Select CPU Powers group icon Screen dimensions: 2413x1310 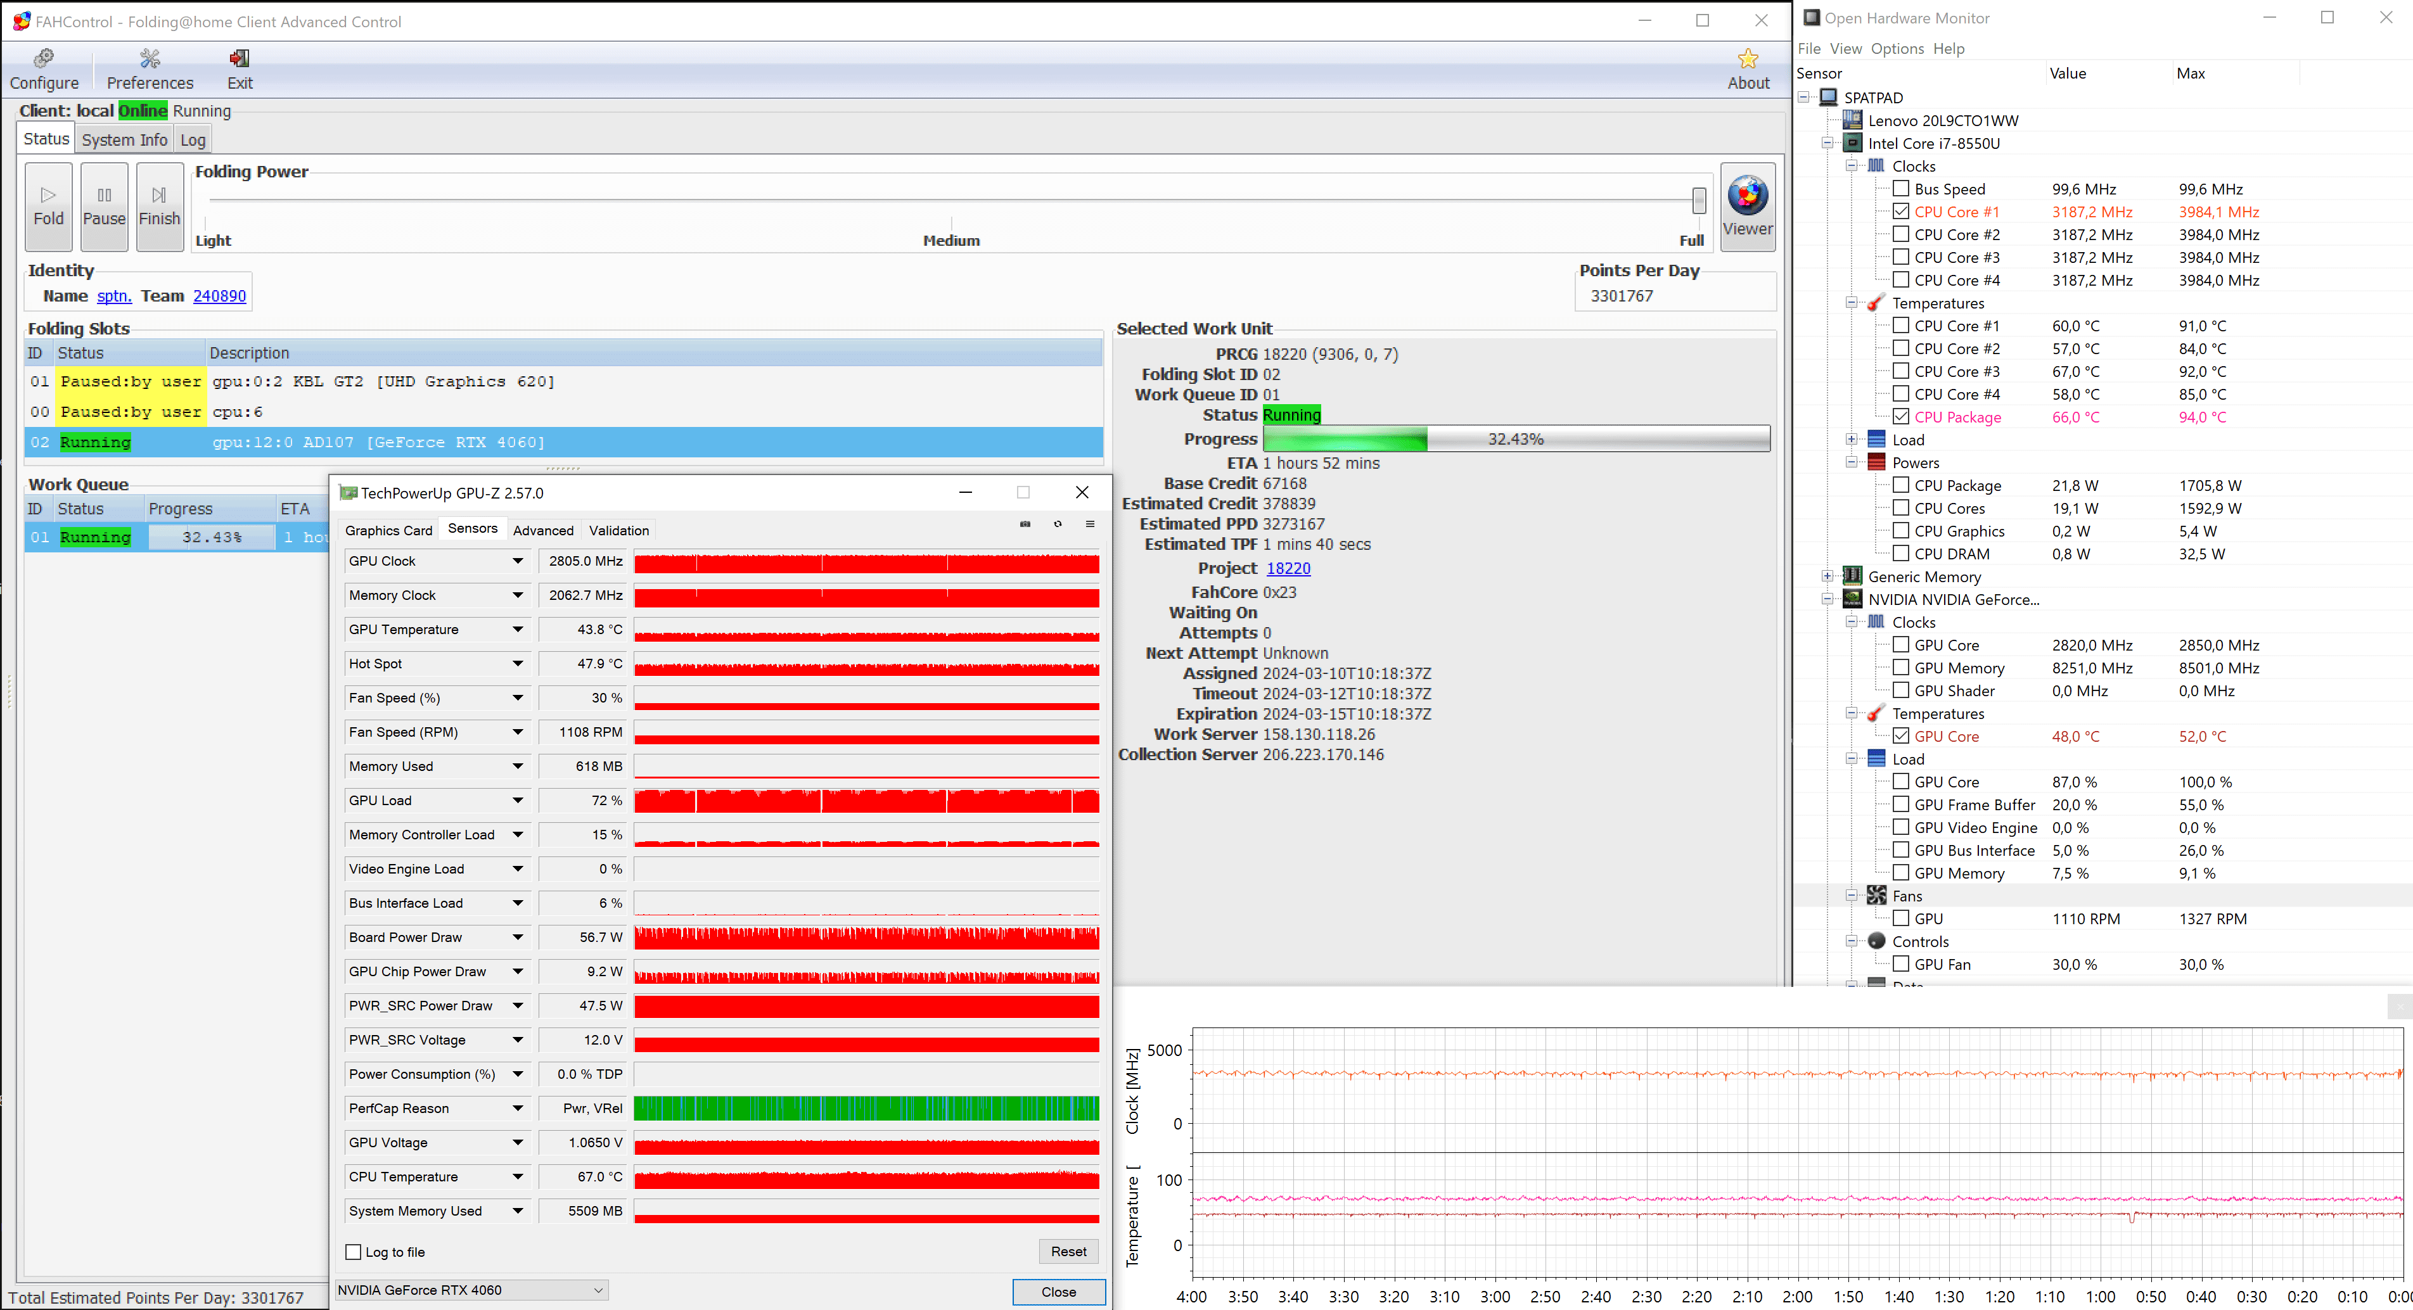pyautogui.click(x=1876, y=462)
